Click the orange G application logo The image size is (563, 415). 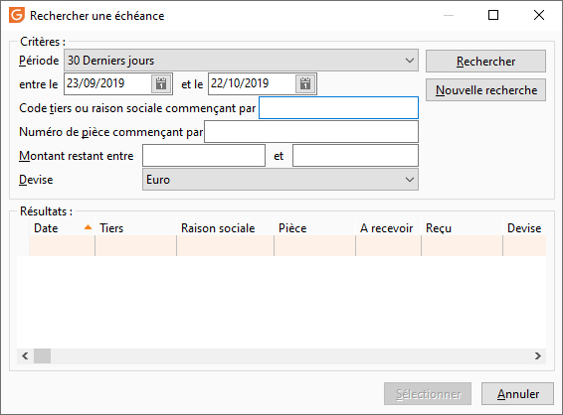point(17,16)
